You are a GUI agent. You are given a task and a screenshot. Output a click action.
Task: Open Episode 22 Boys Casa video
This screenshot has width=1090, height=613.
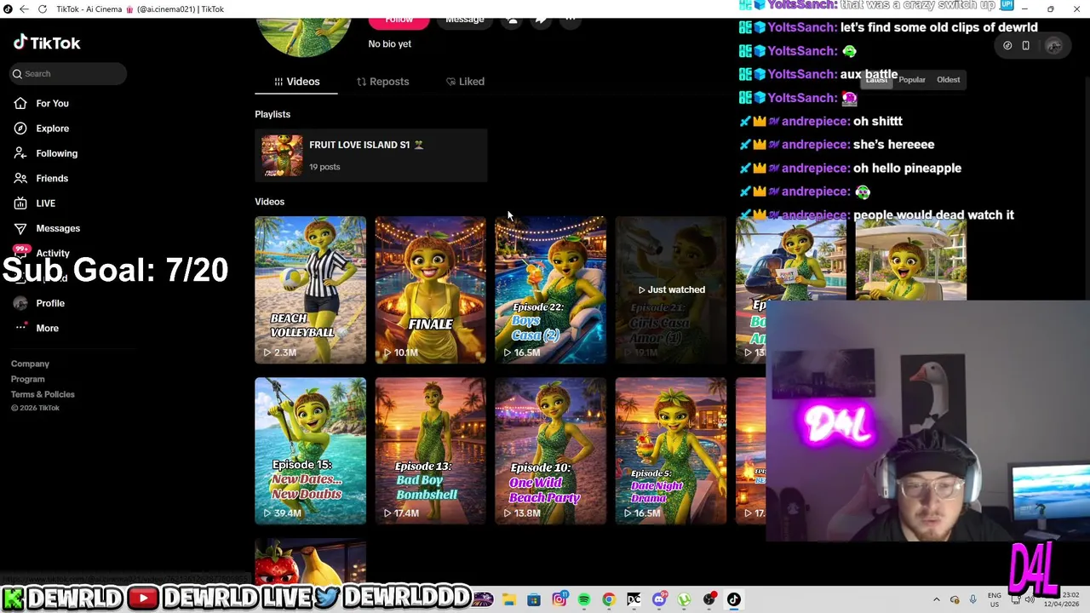550,289
